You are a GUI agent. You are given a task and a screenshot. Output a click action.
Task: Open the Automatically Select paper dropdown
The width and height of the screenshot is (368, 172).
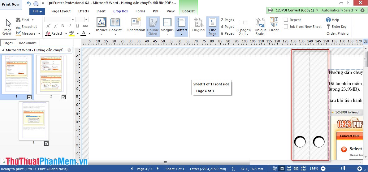click(x=339, y=10)
